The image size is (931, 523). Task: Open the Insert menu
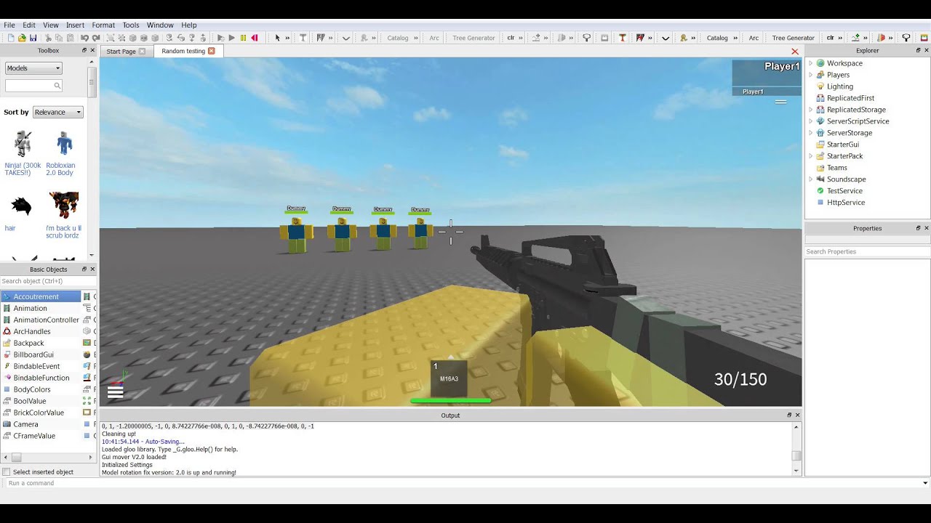coord(76,25)
